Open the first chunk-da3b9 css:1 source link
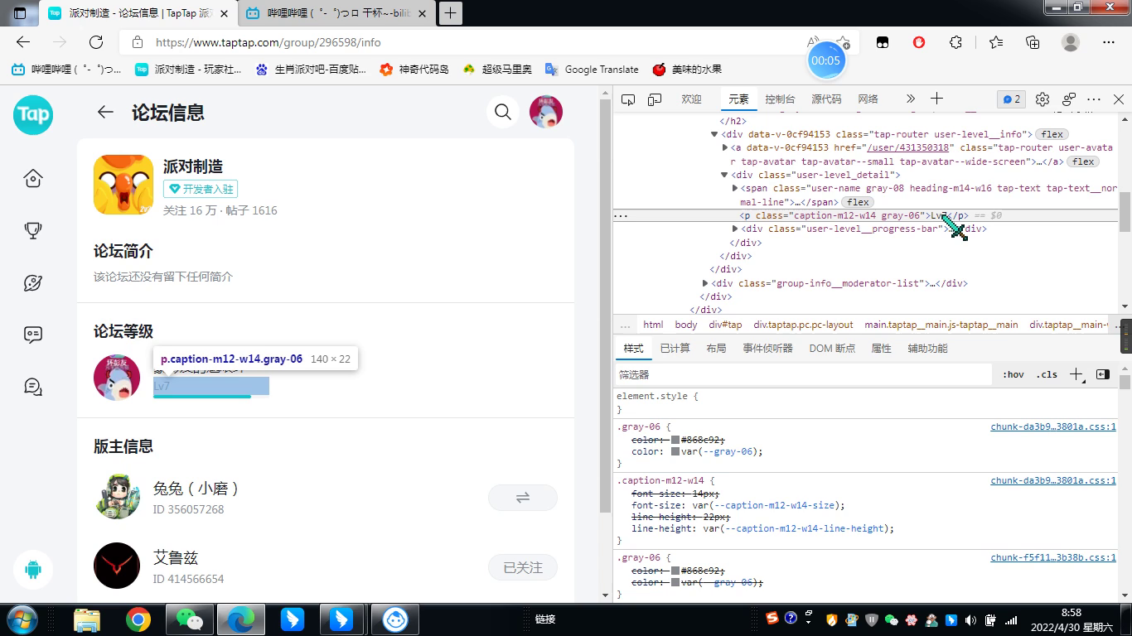Viewport: 1132px width, 636px height. point(1053,427)
